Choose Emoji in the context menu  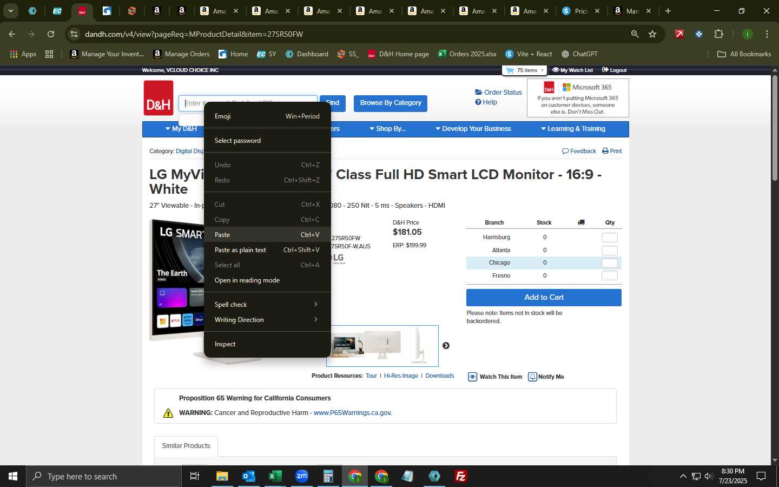pyautogui.click(x=267, y=116)
